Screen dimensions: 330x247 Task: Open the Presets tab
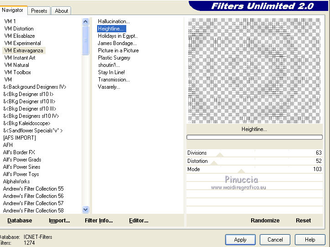(x=39, y=11)
